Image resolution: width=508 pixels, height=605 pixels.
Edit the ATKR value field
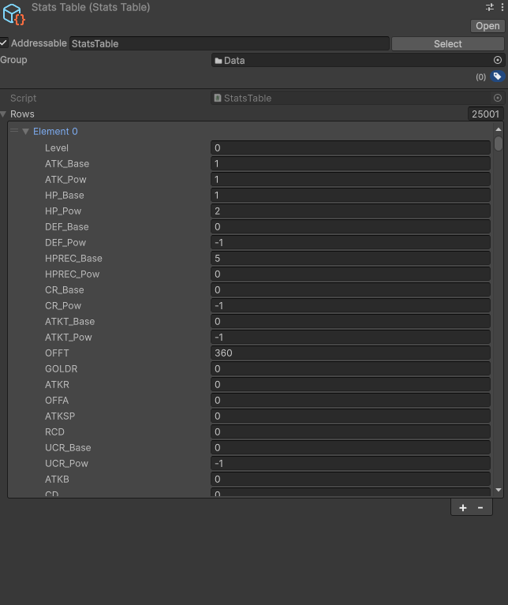pos(350,385)
